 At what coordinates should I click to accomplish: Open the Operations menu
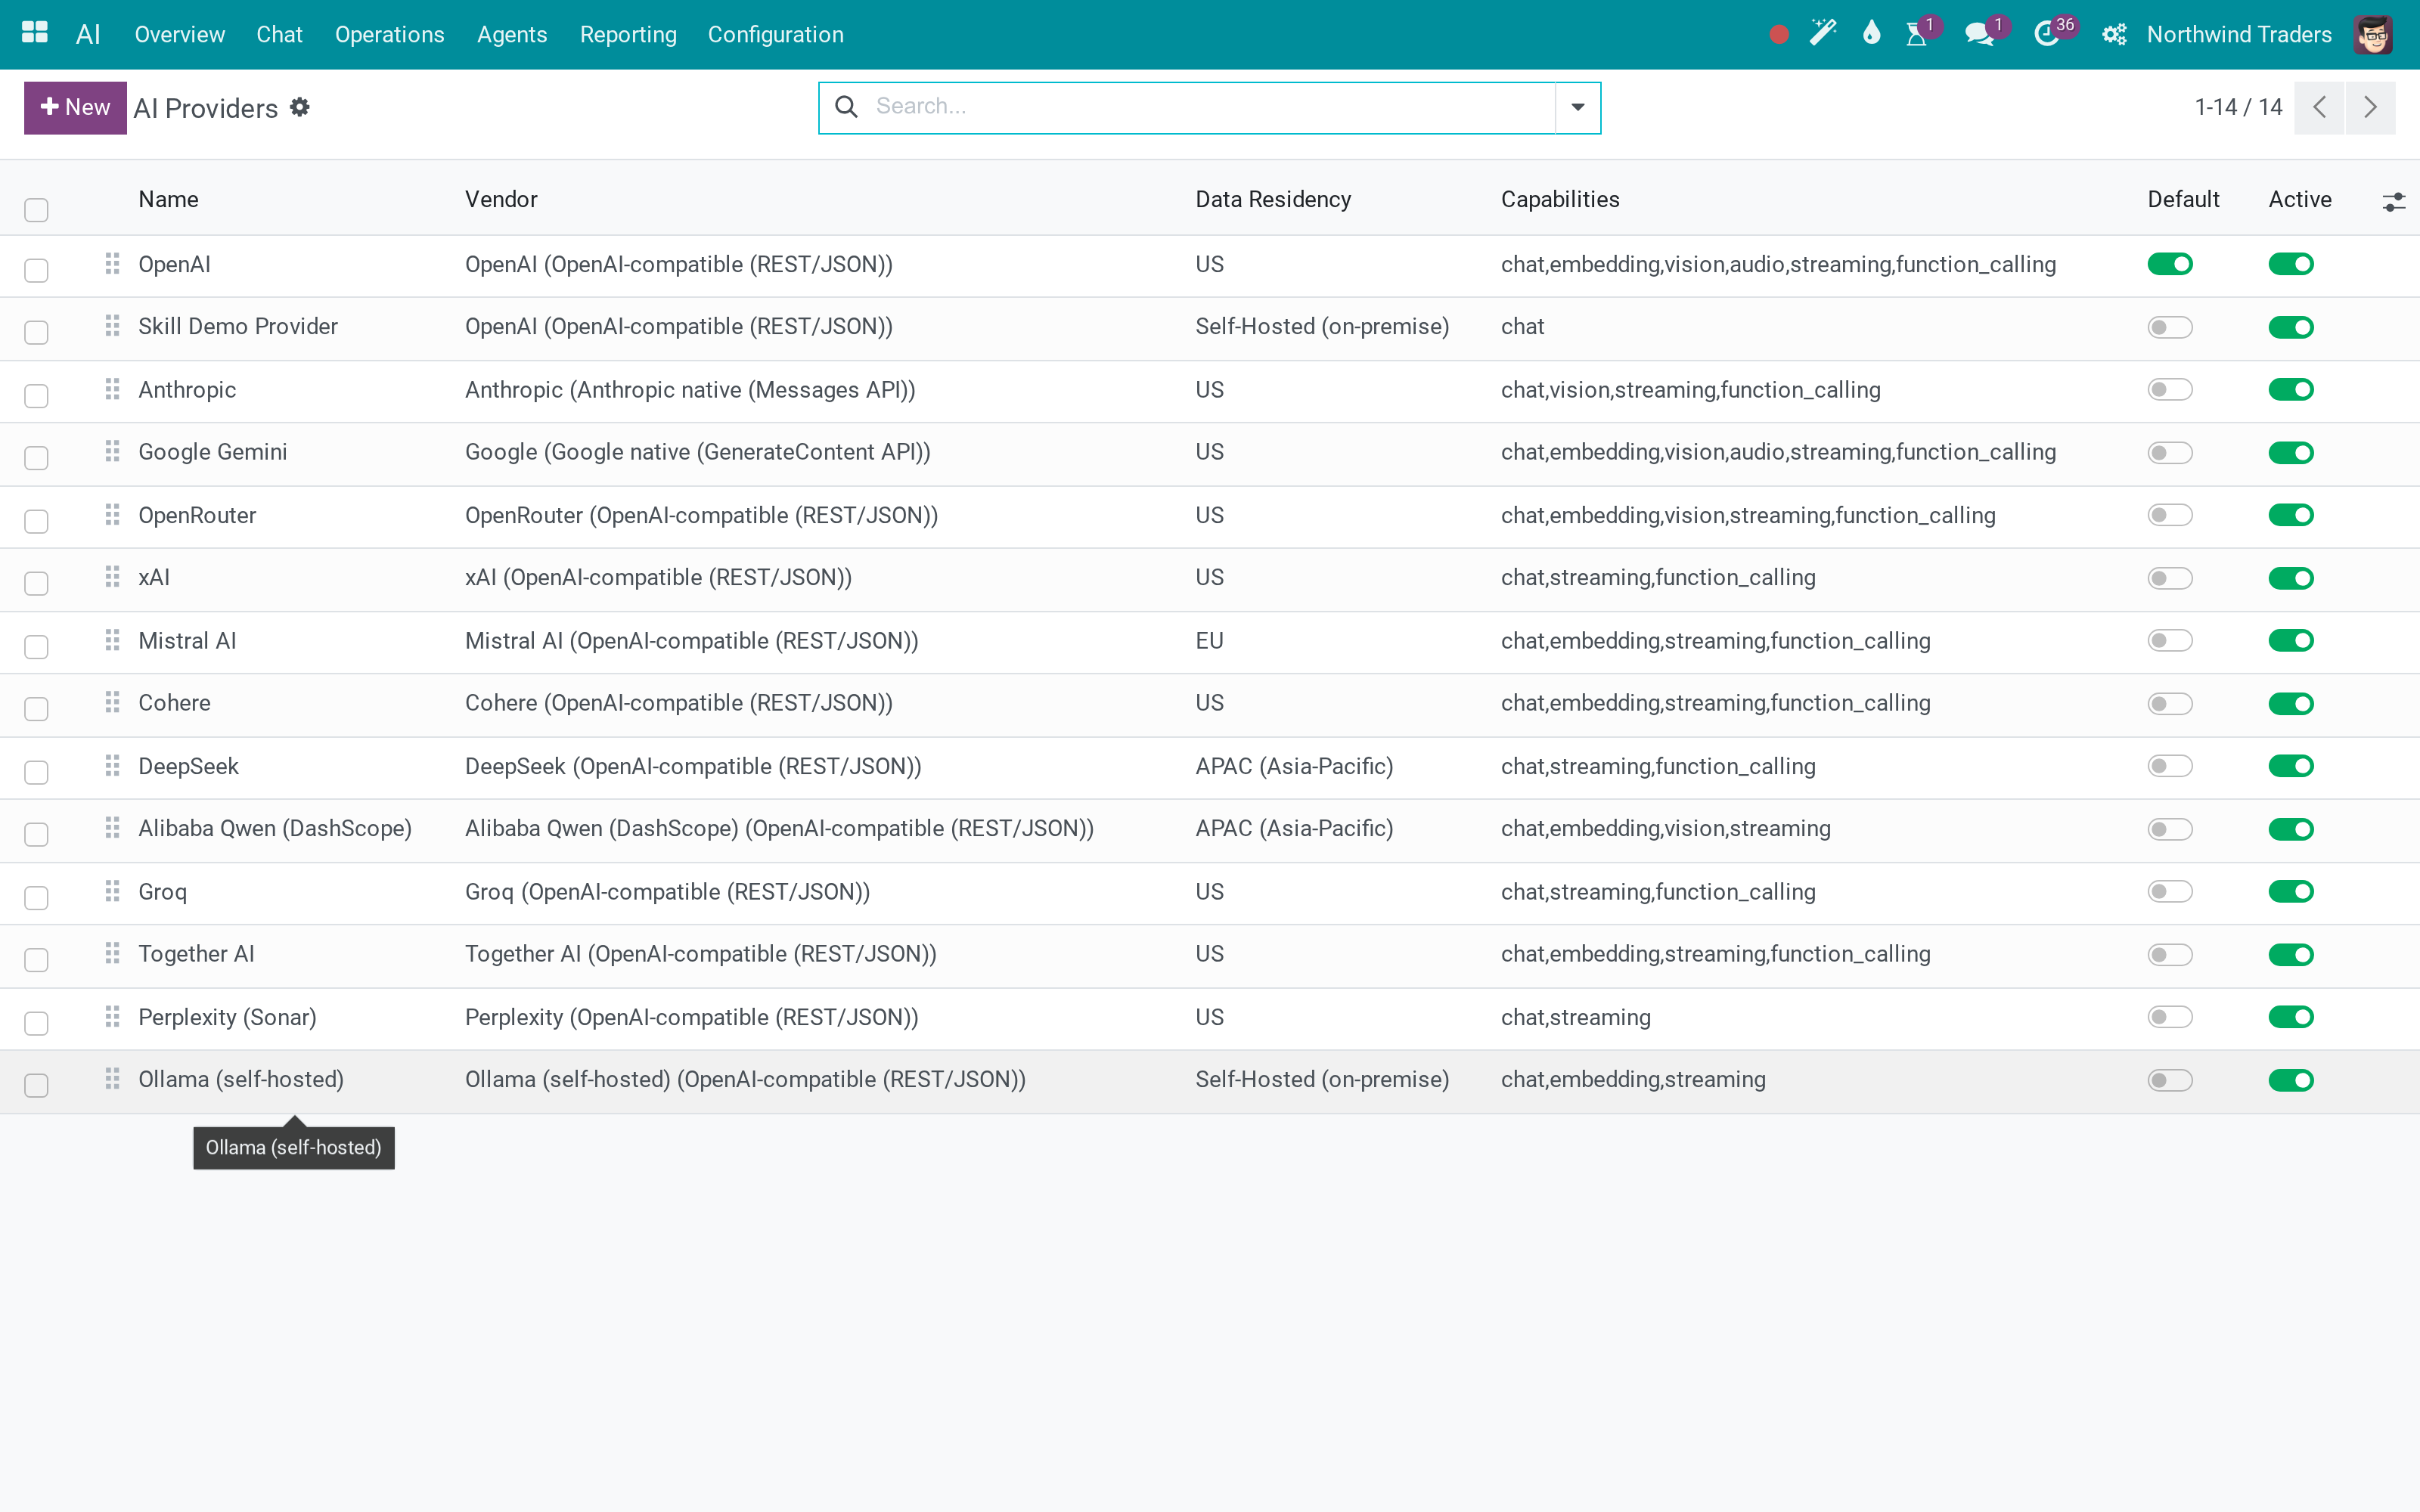coord(390,35)
